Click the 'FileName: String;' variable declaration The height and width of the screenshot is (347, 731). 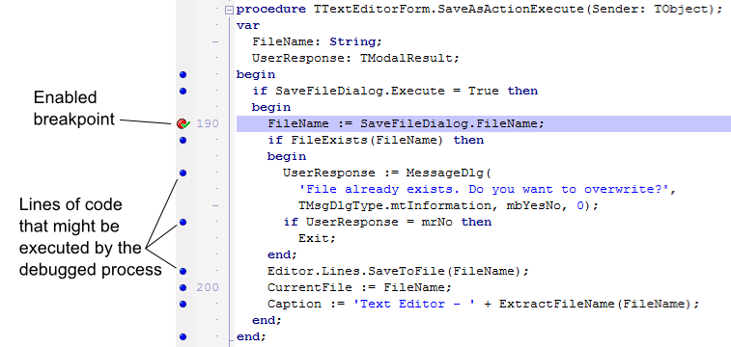pyautogui.click(x=317, y=41)
